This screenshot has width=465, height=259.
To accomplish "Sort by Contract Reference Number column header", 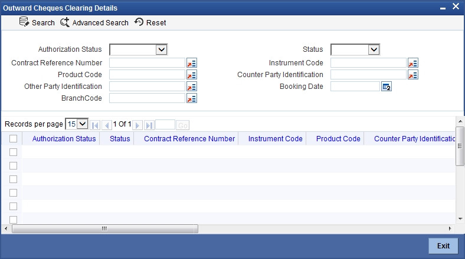I will click(189, 139).
